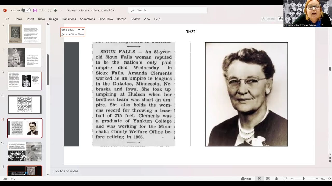Click the thumbnail pane scroll down arrow
This screenshot has width=332, height=186.
click(x=48, y=174)
